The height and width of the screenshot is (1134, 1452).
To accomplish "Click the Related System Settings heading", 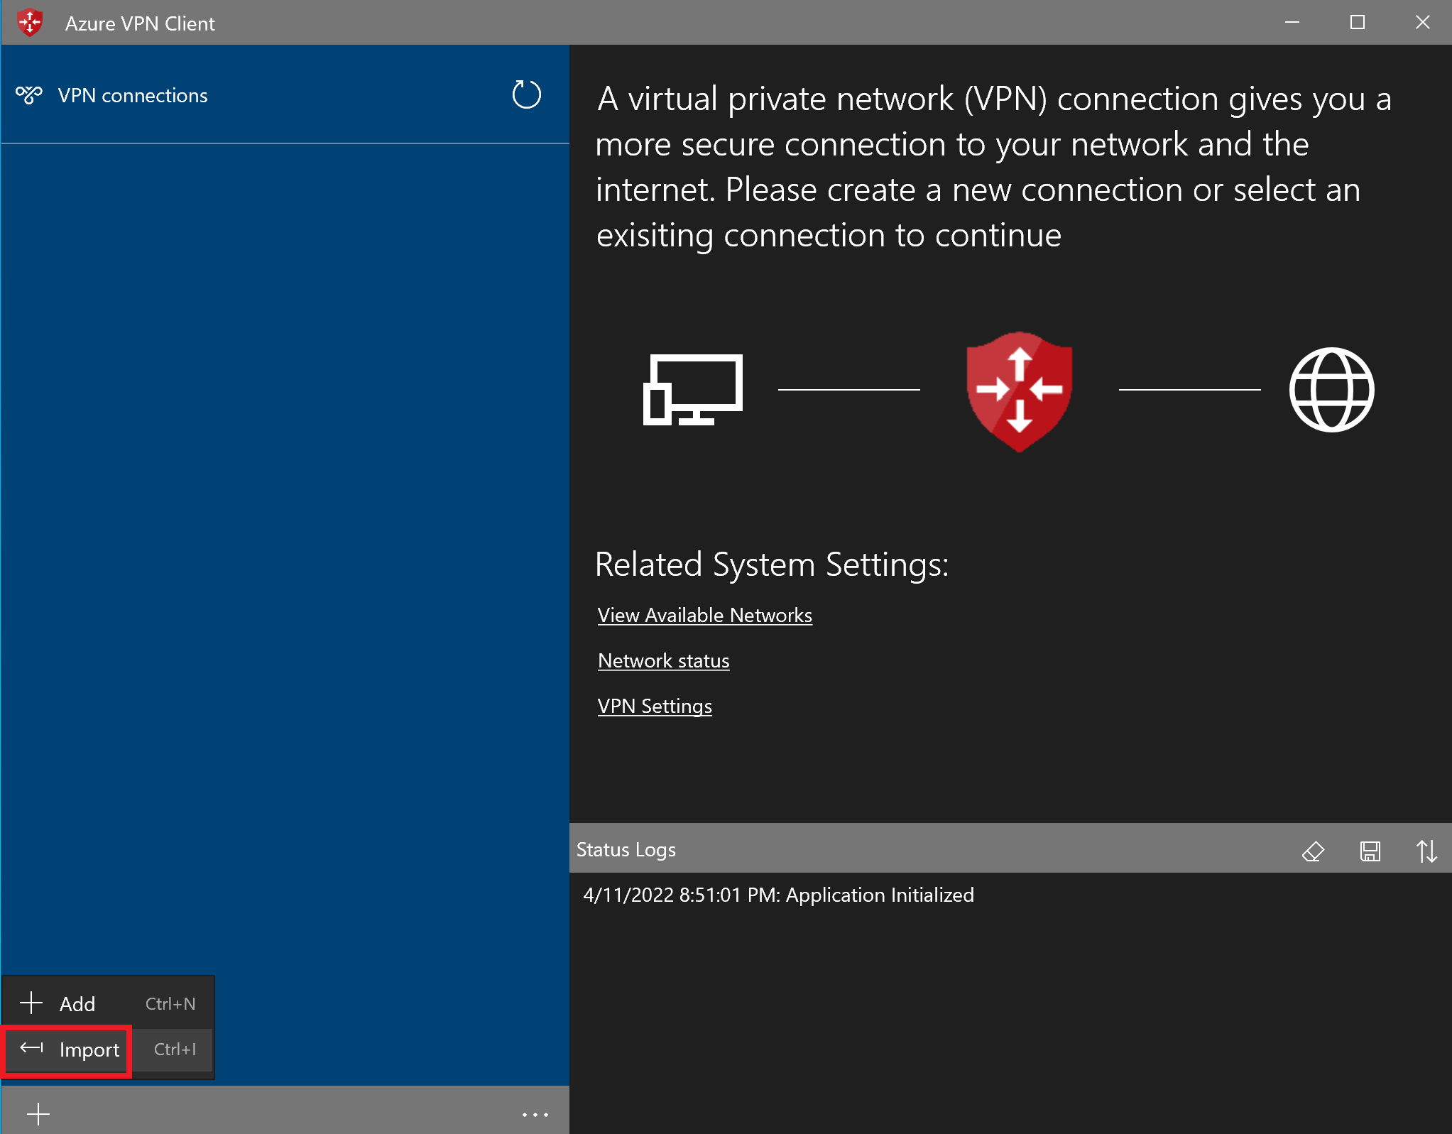I will click(772, 564).
